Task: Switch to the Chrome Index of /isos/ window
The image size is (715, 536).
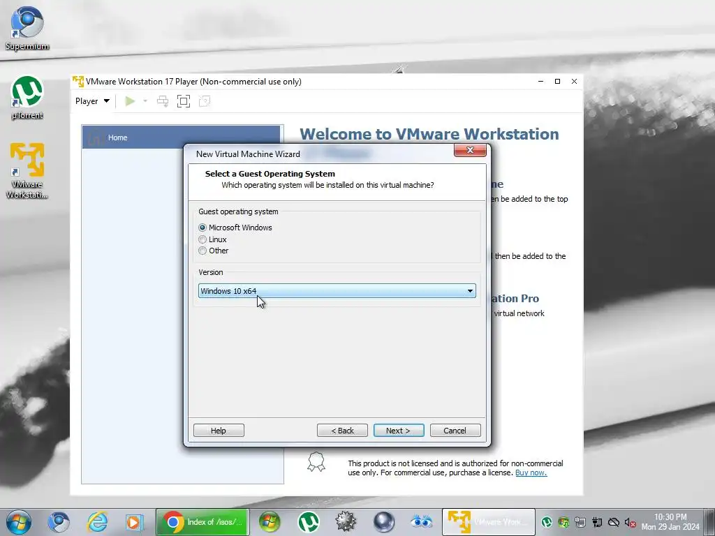Action: pyautogui.click(x=203, y=522)
